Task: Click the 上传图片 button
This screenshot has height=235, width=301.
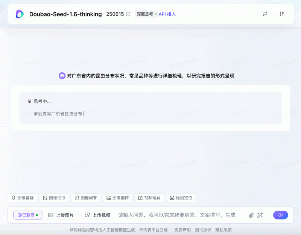Action: (x=61, y=215)
